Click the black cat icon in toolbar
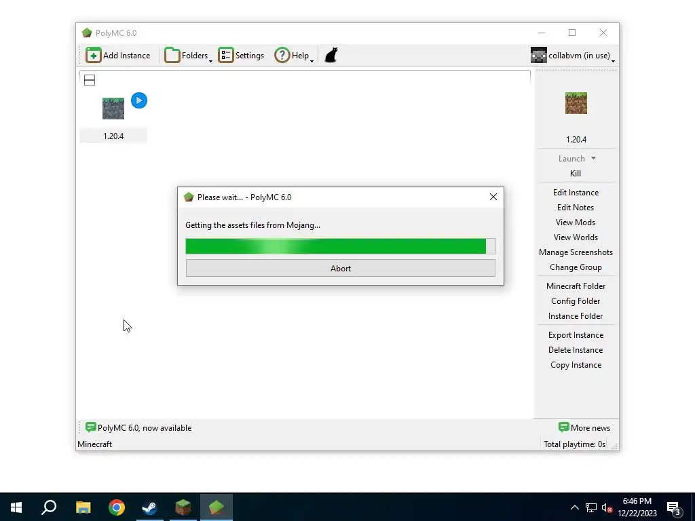This screenshot has width=695, height=521. tap(331, 56)
